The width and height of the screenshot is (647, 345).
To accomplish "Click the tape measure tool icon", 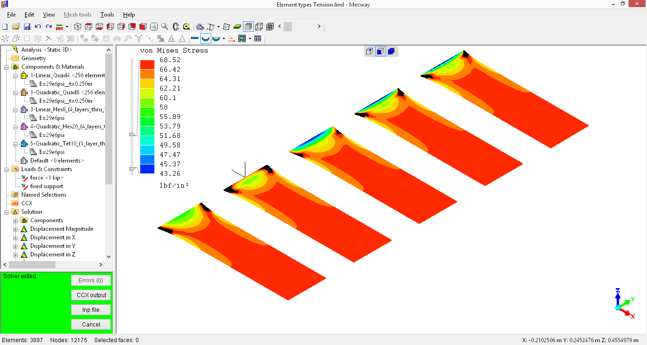I will pyautogui.click(x=187, y=27).
